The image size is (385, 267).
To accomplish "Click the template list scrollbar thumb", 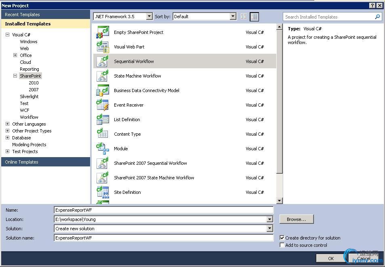I will click(280, 102).
